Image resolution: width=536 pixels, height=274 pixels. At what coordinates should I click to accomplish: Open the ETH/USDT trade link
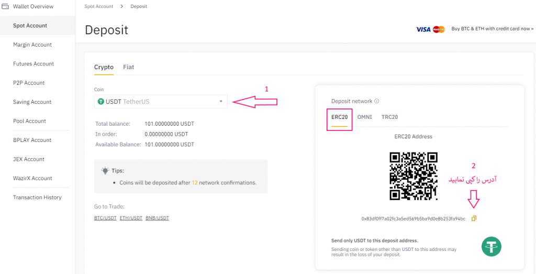pyautogui.click(x=131, y=217)
